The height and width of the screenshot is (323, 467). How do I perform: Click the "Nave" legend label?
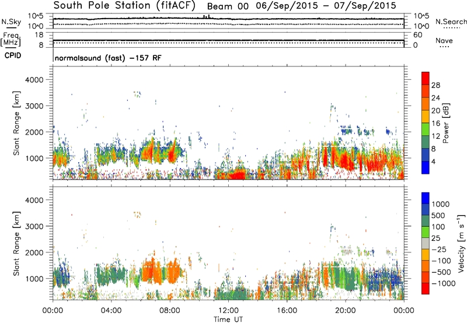(x=444, y=40)
